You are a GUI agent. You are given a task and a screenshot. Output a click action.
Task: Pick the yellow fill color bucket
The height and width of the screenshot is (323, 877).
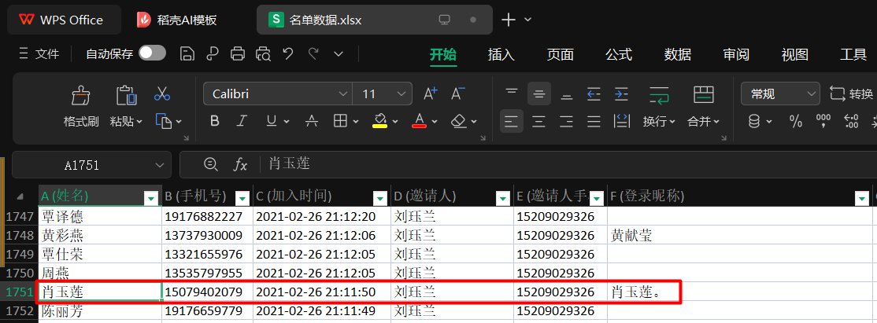379,121
